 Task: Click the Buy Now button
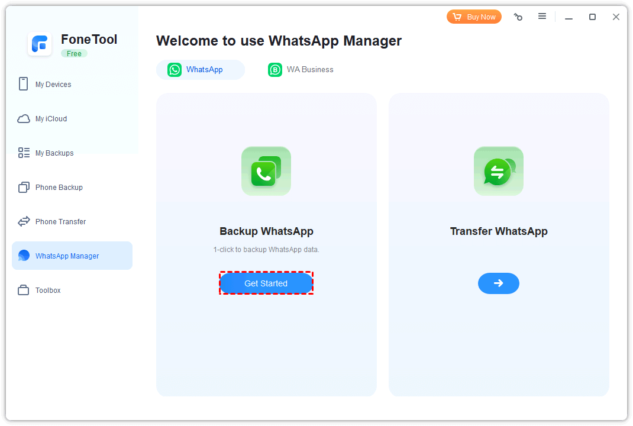[474, 17]
